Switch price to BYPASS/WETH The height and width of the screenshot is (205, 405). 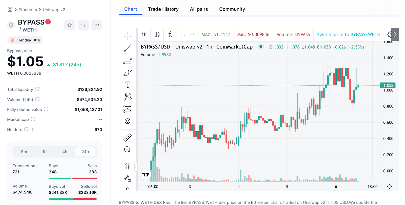pyautogui.click(x=349, y=35)
